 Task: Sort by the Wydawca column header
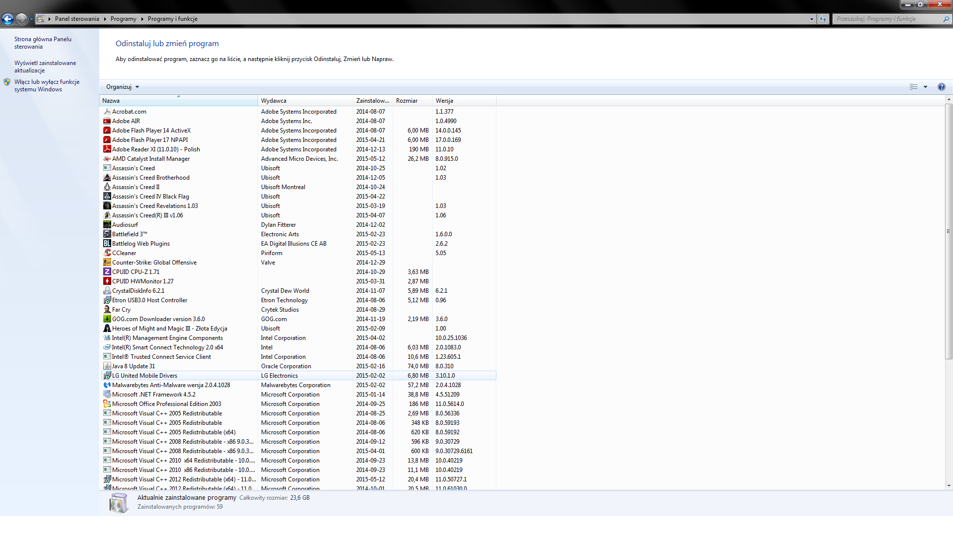306,101
